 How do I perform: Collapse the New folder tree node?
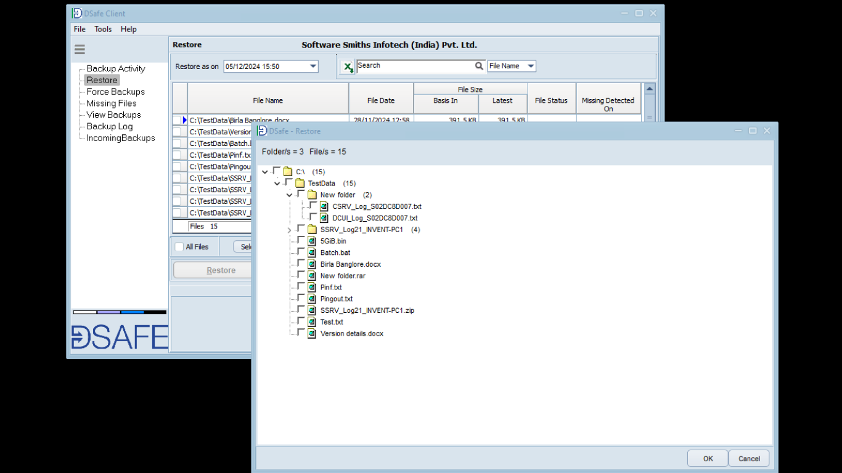tap(290, 195)
